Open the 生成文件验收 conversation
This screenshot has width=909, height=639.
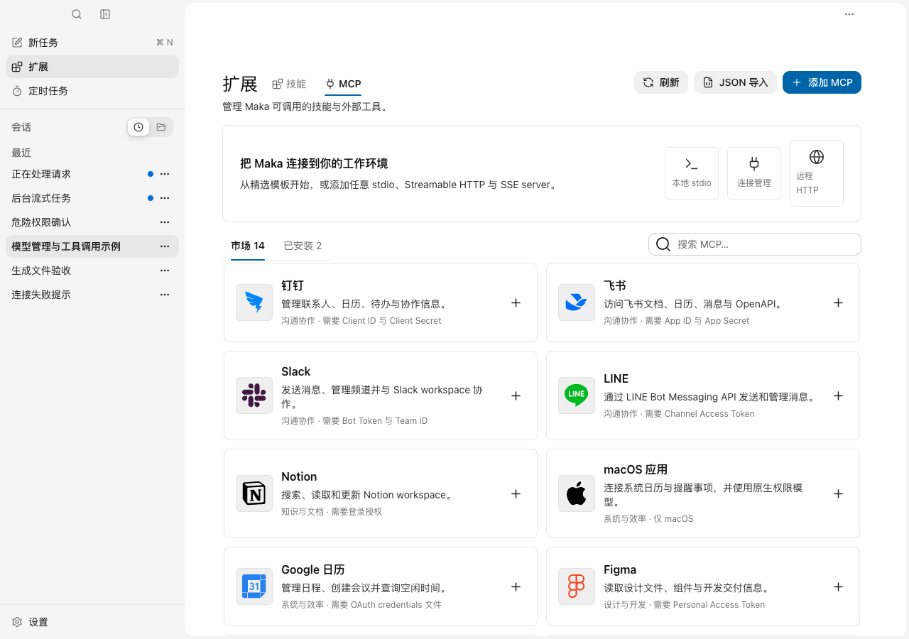(92, 271)
